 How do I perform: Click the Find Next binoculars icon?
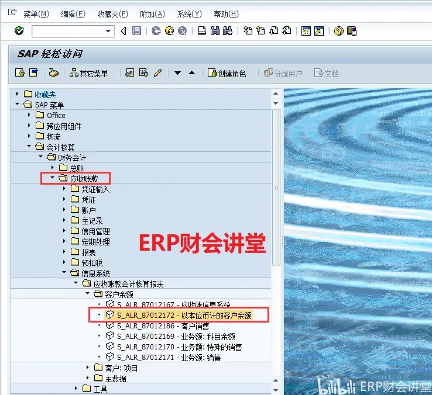pyautogui.click(x=228, y=31)
